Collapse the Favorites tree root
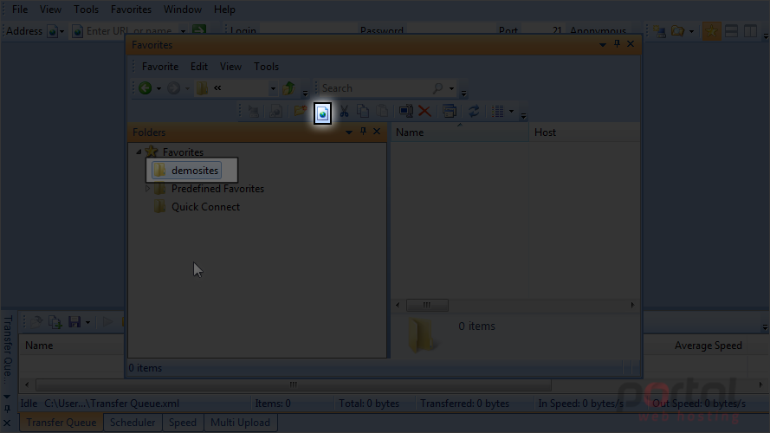The height and width of the screenshot is (433, 770). [x=139, y=152]
